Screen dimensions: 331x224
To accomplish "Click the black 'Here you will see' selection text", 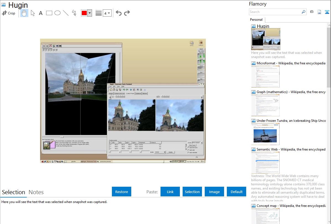I will tap(54, 202).
